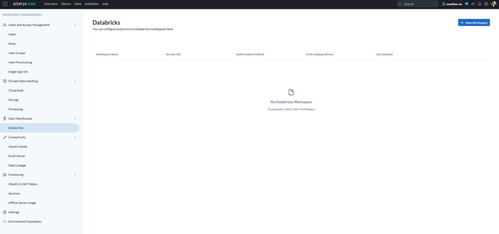Create a New Workspace
The width and height of the screenshot is (499, 234).
pyautogui.click(x=474, y=23)
